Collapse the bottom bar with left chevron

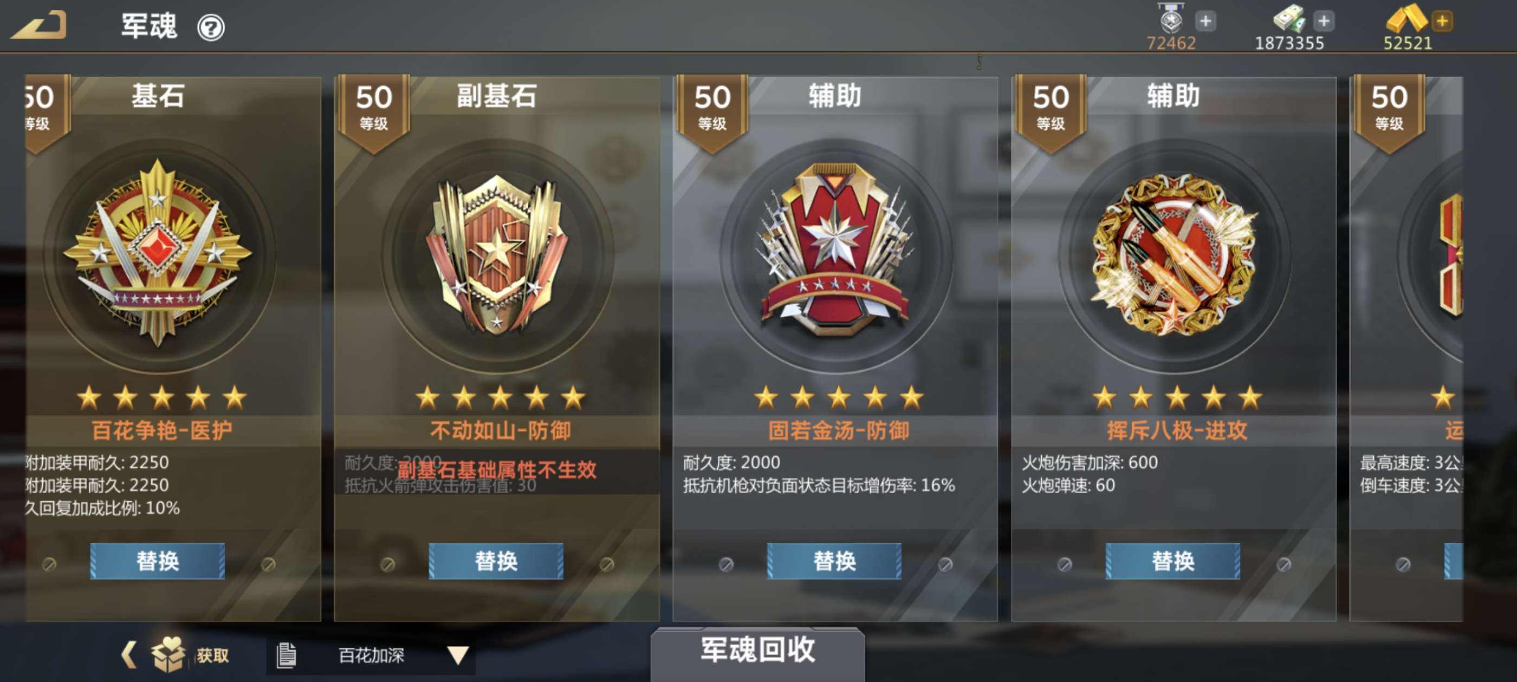tap(128, 654)
